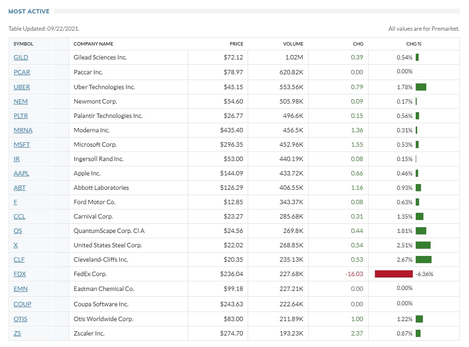This screenshot has width=469, height=347.
Task: Select the Carnival Corp. volume 285.68K
Action: [291, 217]
